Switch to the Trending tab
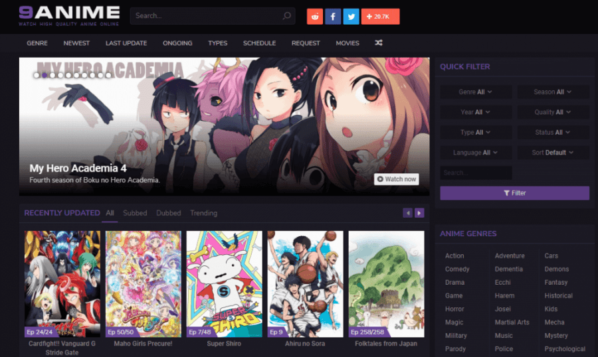The height and width of the screenshot is (357, 598). [204, 213]
